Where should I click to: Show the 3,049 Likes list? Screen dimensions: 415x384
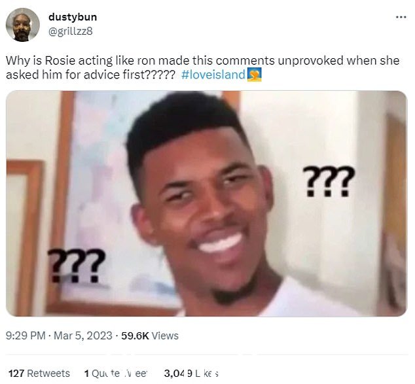coord(191,374)
